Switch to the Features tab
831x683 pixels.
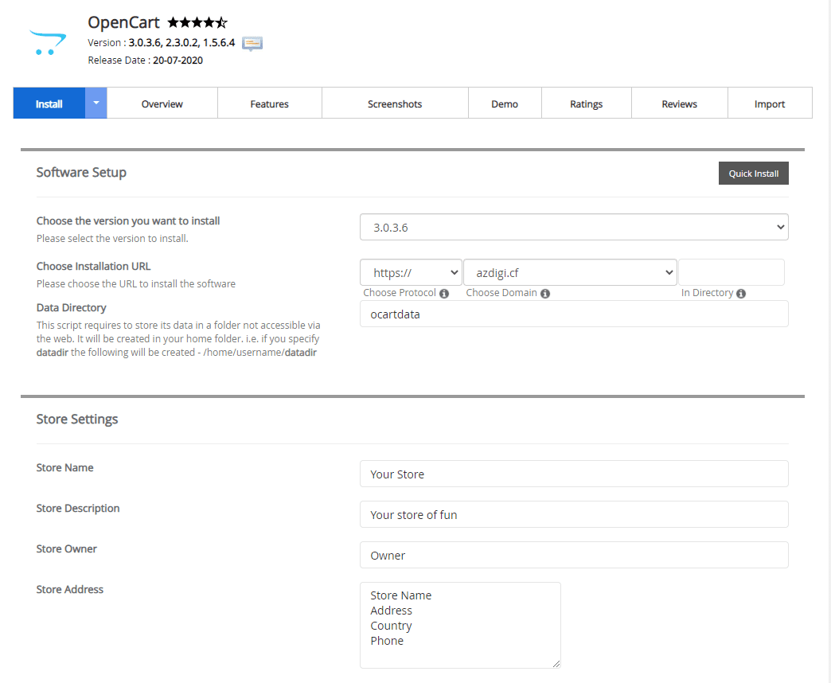click(269, 103)
